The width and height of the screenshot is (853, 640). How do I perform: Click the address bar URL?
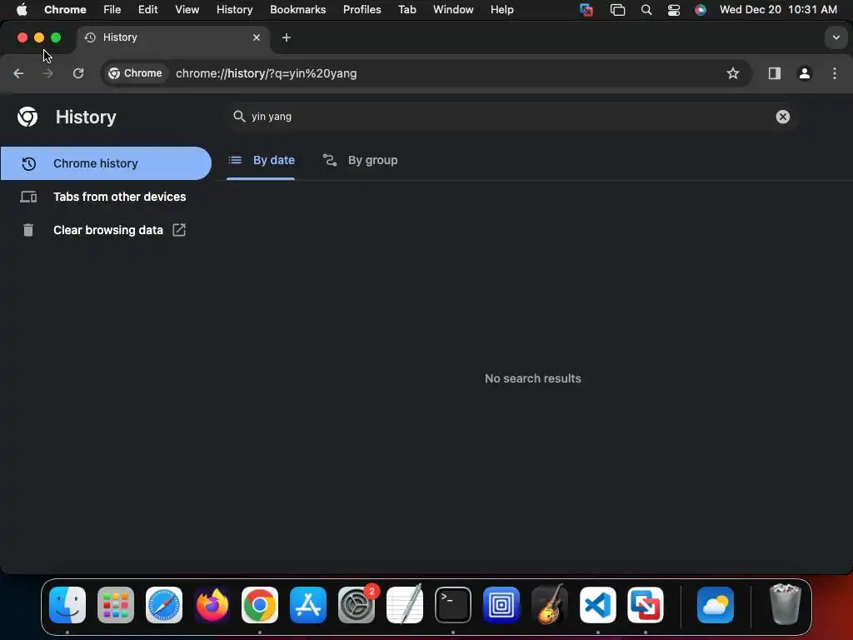266,73
